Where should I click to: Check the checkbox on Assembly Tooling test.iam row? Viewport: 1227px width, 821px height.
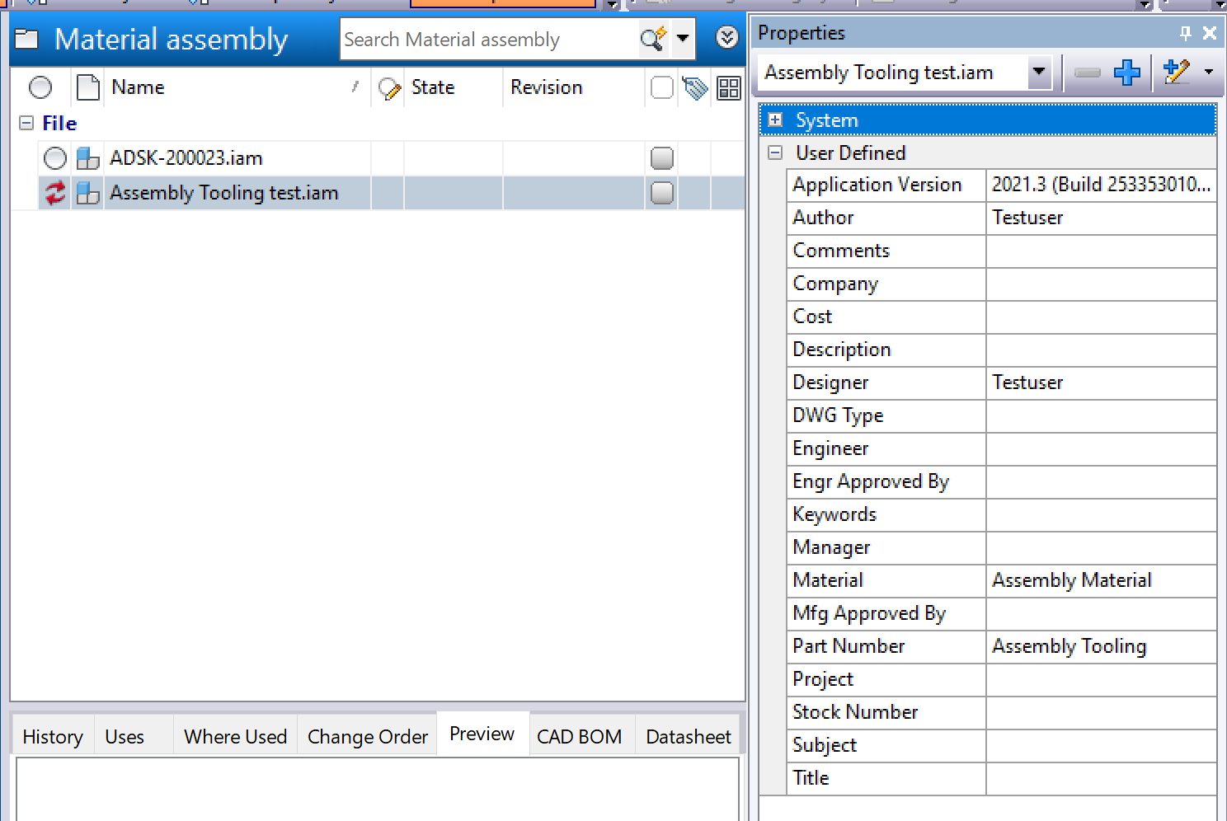pyautogui.click(x=661, y=192)
